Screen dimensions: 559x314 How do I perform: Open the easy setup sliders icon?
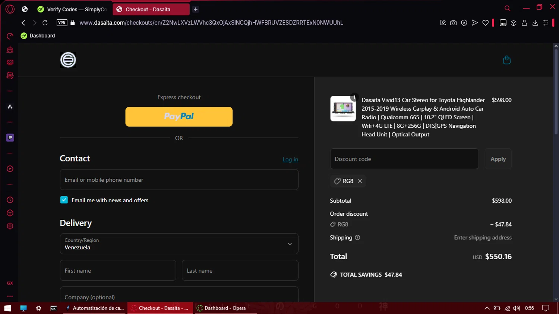[x=546, y=23]
